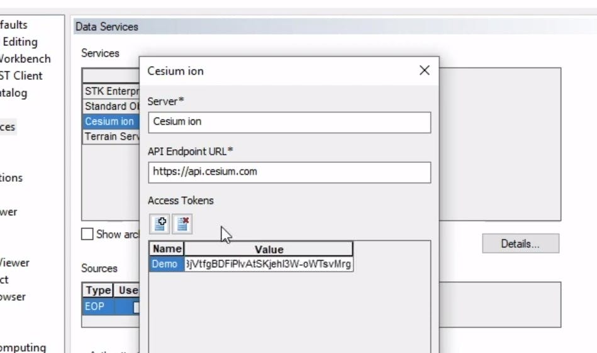
Task: Click the Name column header
Action: click(x=167, y=249)
